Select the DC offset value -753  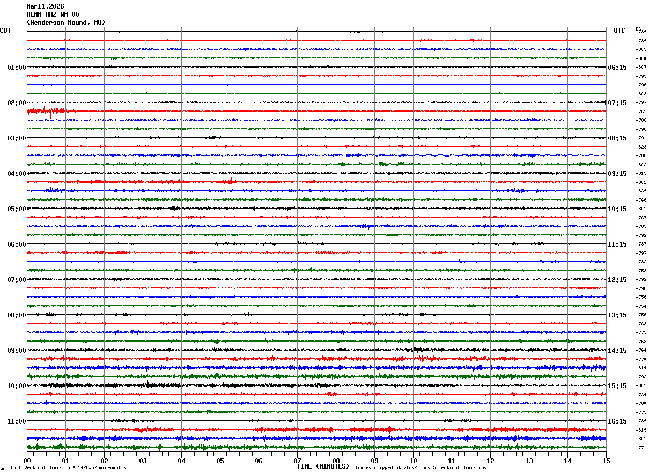(641, 271)
